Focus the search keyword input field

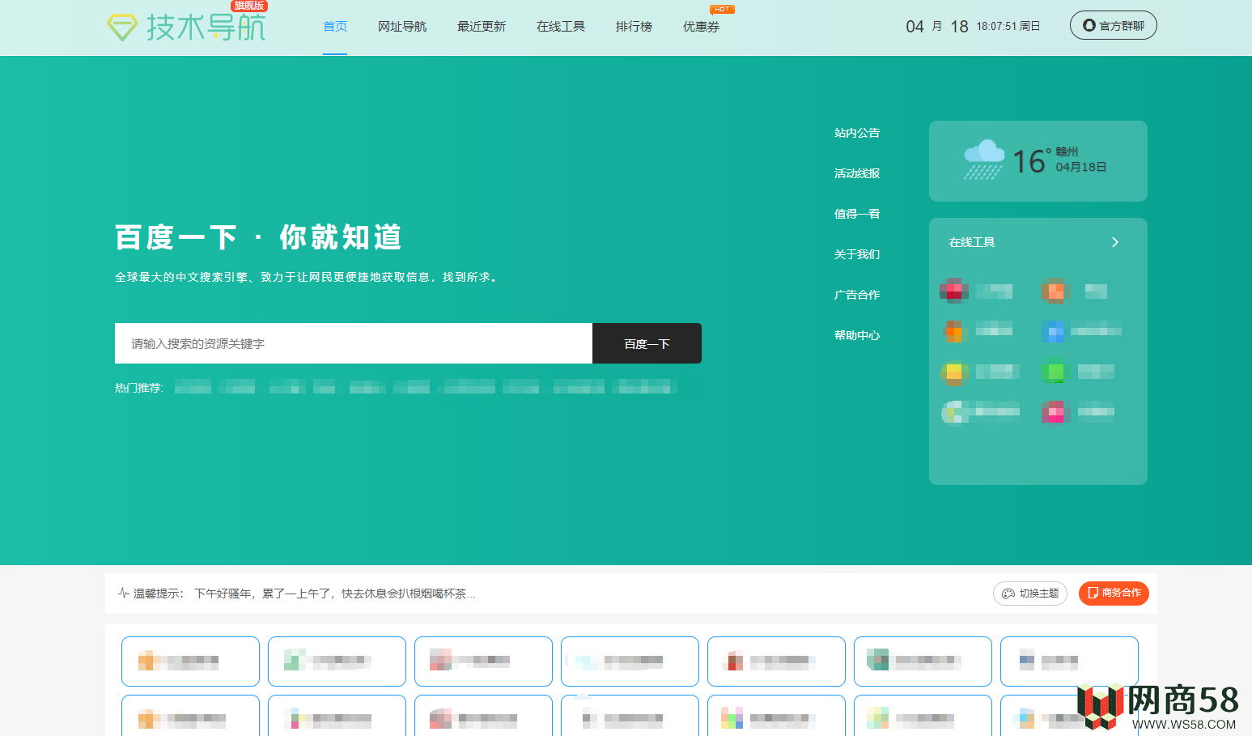354,343
